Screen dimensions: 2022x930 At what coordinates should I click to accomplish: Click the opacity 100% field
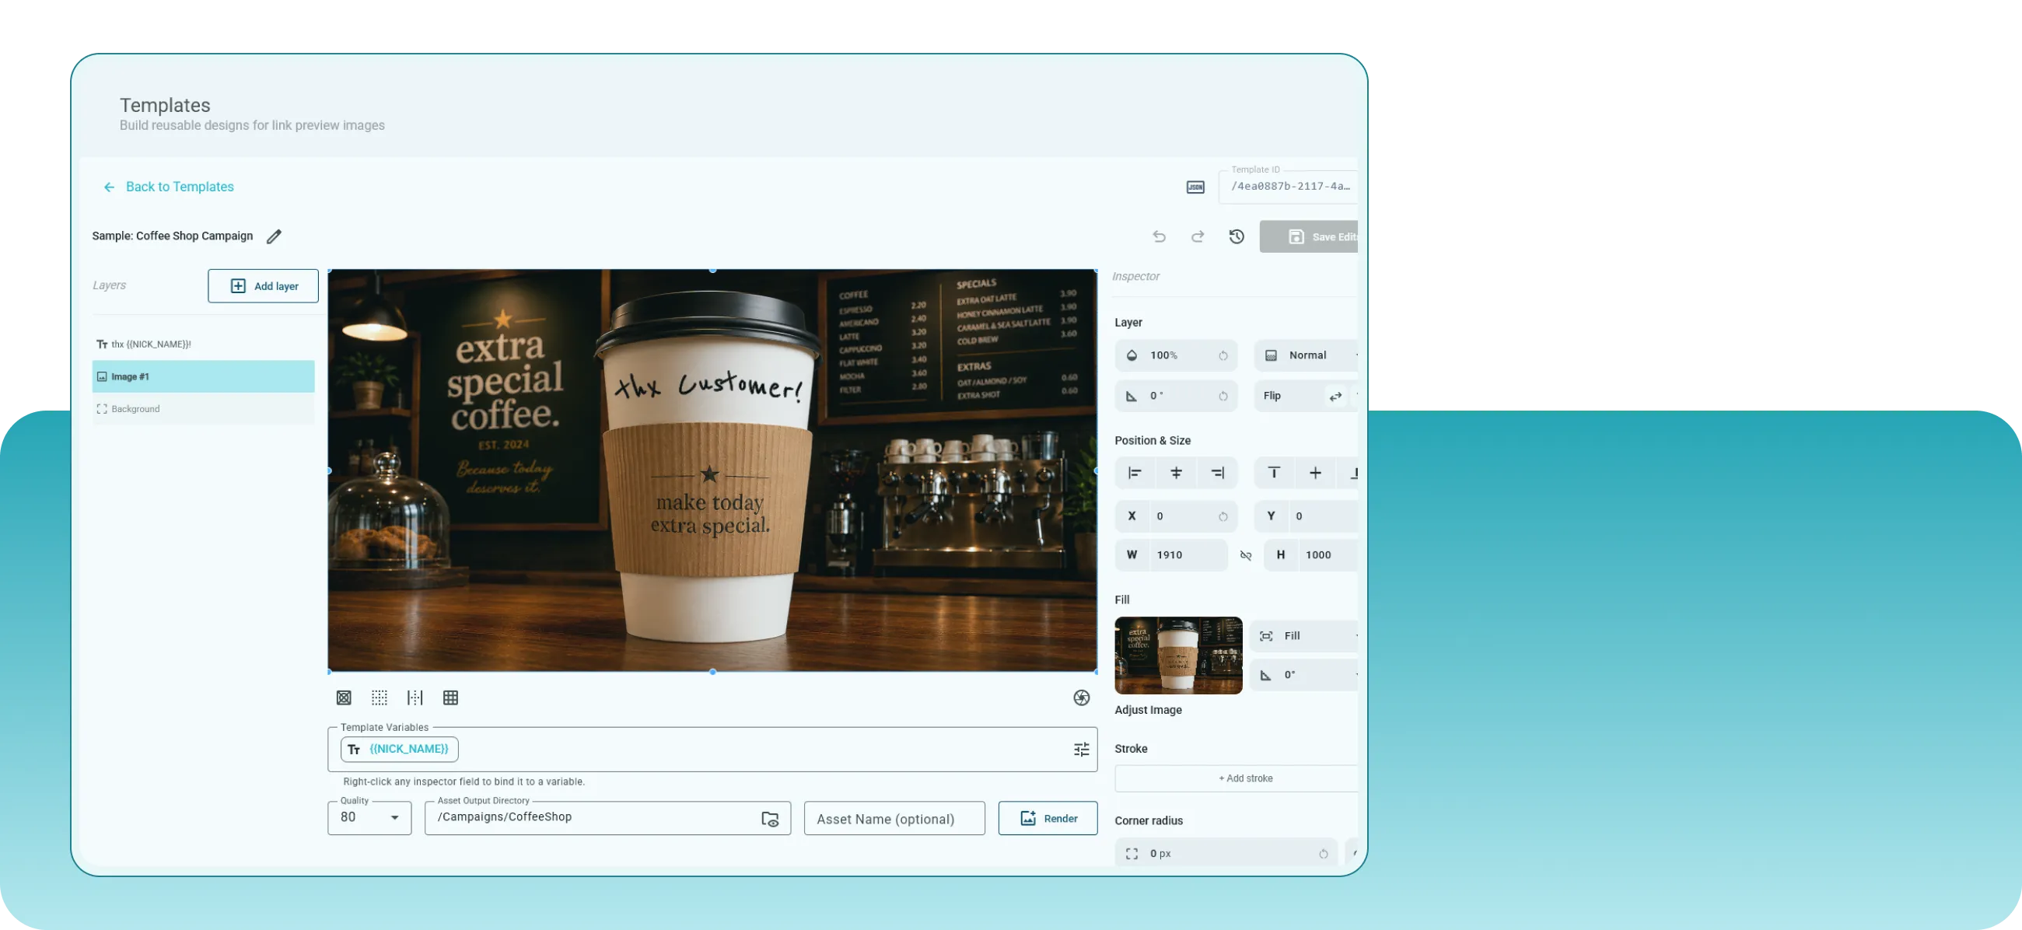pos(1176,355)
